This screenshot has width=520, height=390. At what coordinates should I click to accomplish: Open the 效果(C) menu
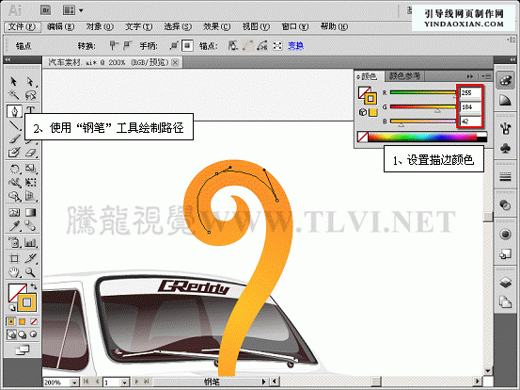tap(216, 26)
